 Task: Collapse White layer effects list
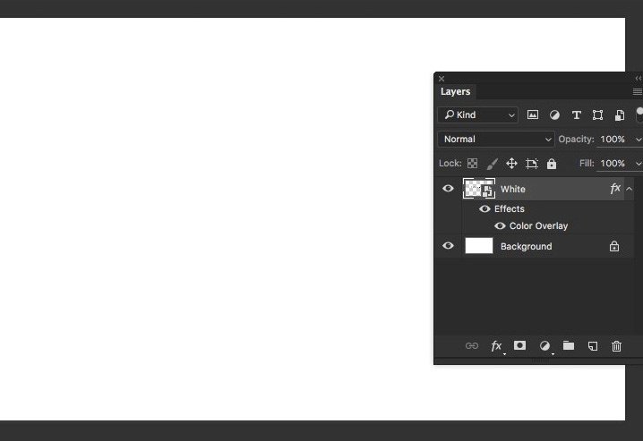coord(629,189)
